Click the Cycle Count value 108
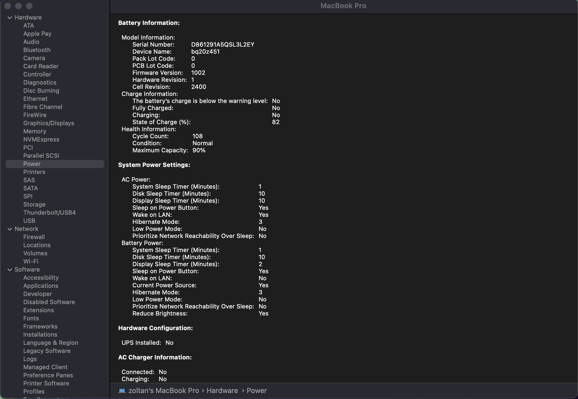This screenshot has height=399, width=578. tap(197, 136)
